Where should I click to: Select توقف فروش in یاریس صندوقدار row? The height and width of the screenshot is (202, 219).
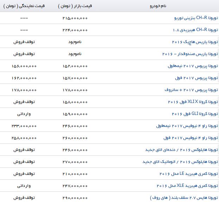(x=24, y=54)
